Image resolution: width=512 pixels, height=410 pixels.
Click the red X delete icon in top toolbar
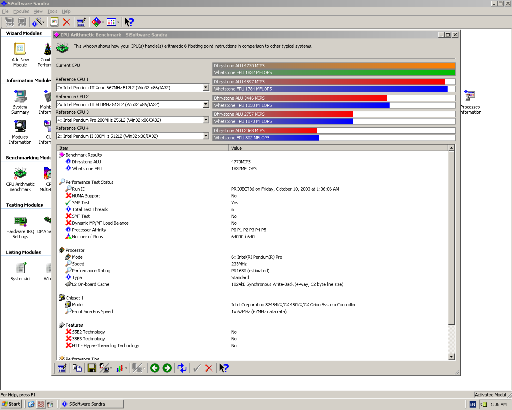coord(66,22)
